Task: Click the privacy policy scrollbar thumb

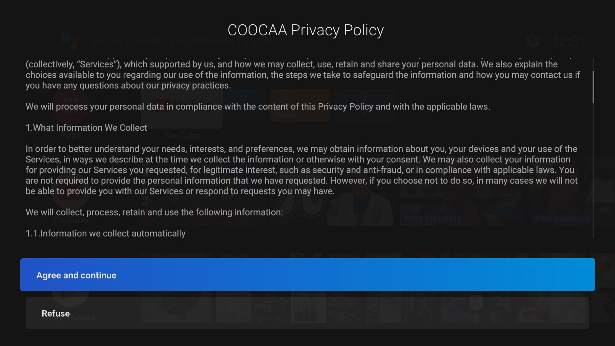Action: (593, 86)
